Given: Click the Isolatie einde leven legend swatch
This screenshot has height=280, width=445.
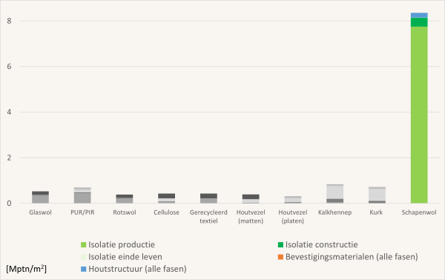Looking at the screenshot, I should (83, 257).
